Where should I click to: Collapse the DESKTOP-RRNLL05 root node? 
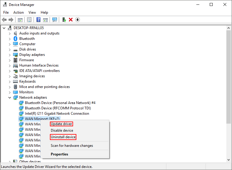[x=4, y=28]
